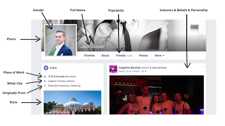
Task: Open the Friends tab showing 1,220
Action: point(124,56)
